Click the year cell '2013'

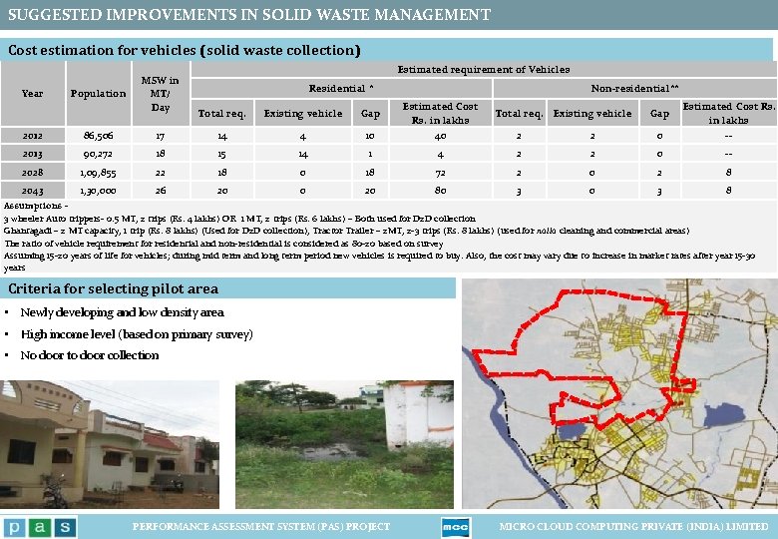pyautogui.click(x=32, y=154)
